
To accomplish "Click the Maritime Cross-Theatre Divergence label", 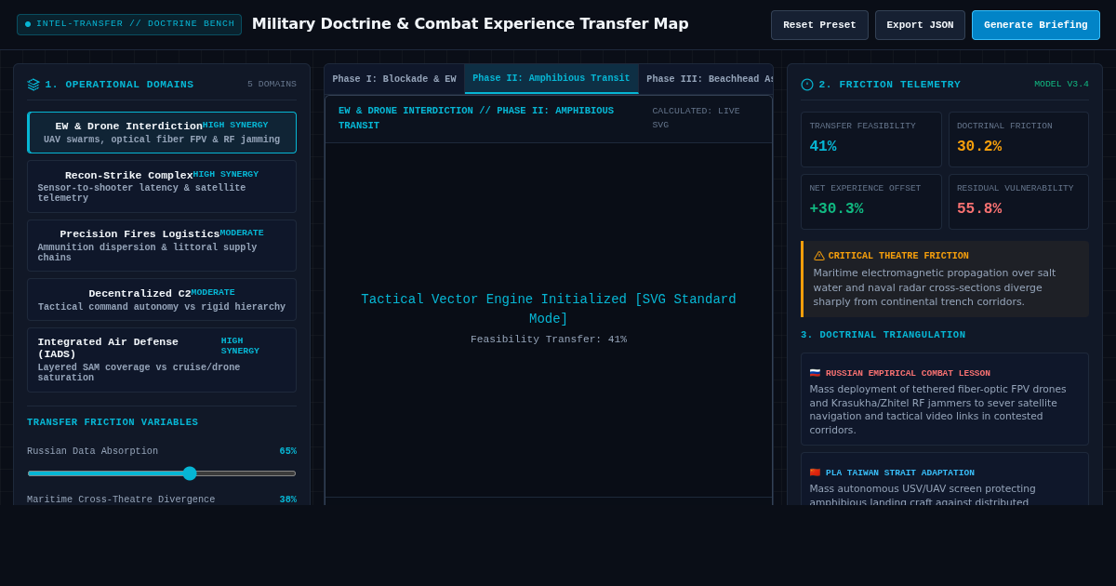I will [x=121, y=499].
